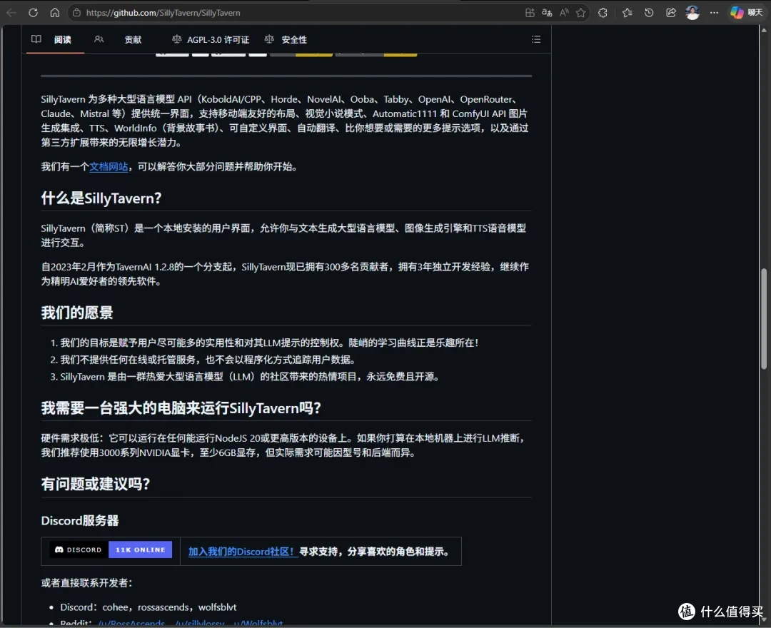
Task: Open the browser extensions puzzle icon
Action: (x=603, y=13)
